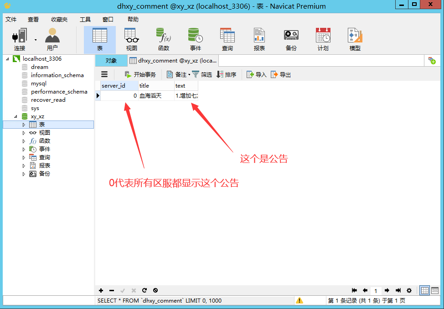
Task: Click the page number input field
Action: [x=376, y=291]
